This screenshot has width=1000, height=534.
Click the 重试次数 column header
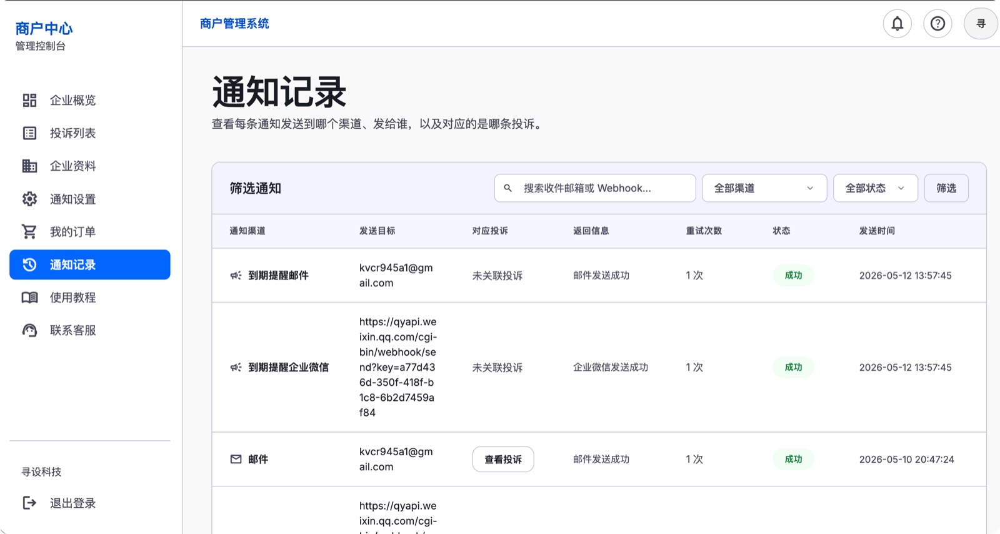coord(704,231)
